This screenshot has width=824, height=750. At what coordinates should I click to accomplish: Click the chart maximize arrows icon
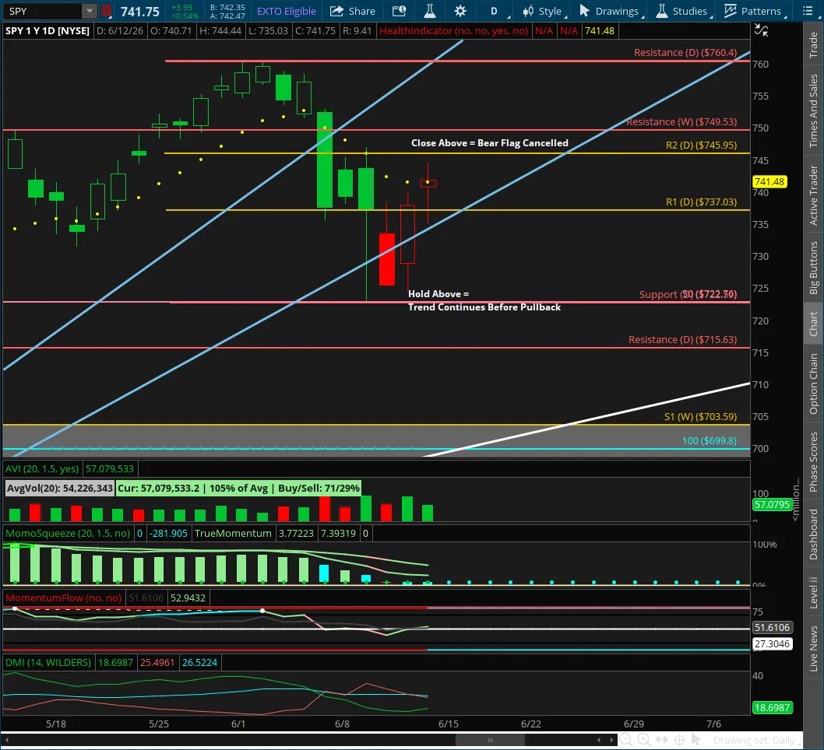762,31
